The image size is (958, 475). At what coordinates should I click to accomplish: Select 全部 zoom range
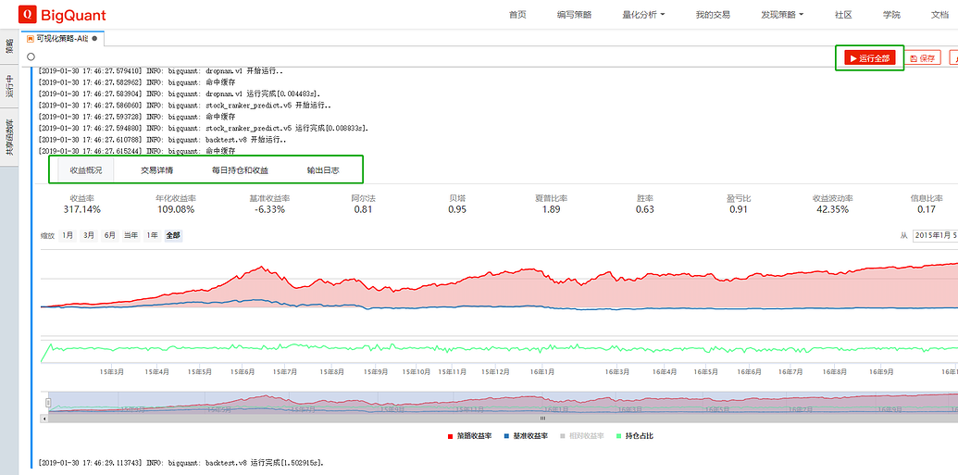[173, 235]
